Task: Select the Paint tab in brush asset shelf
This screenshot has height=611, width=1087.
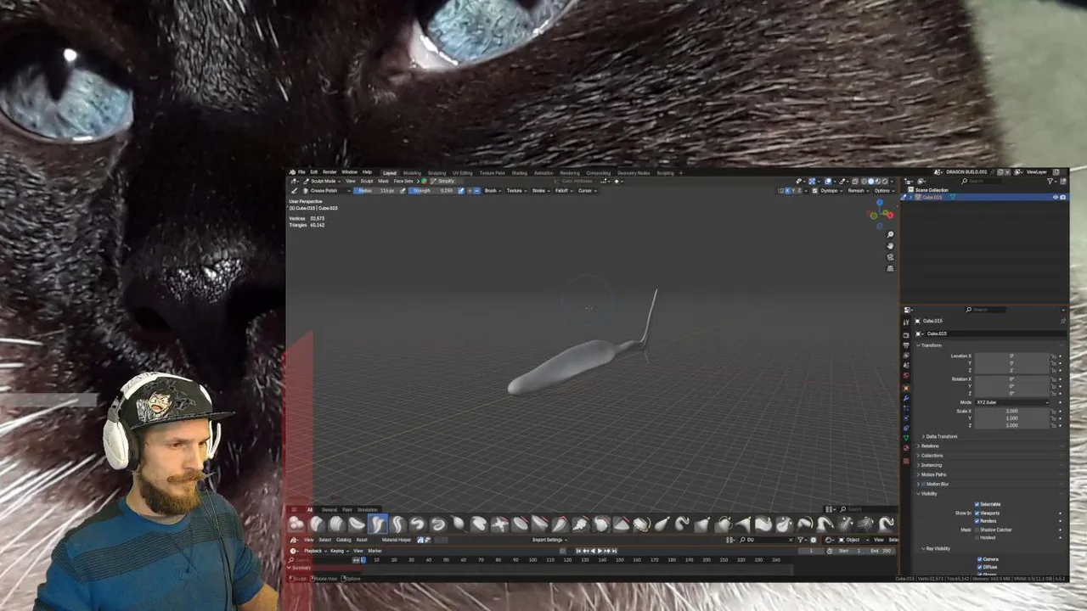Action: pos(347,510)
